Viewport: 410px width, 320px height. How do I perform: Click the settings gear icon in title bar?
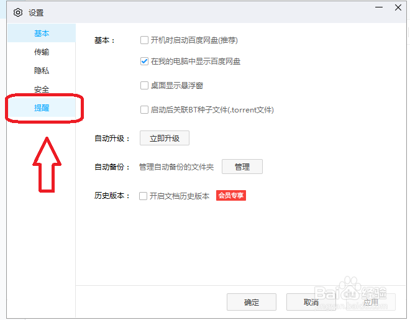point(18,12)
